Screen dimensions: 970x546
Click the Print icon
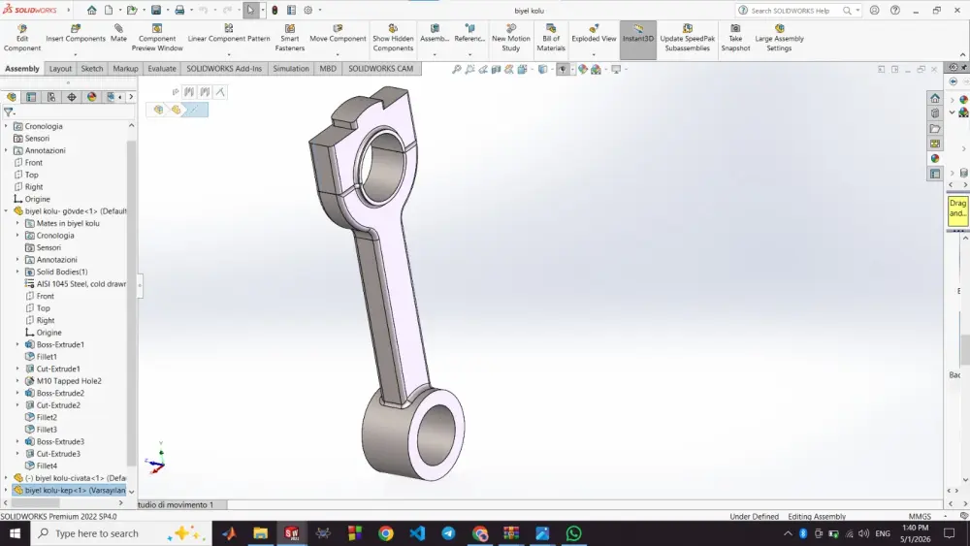click(x=179, y=10)
